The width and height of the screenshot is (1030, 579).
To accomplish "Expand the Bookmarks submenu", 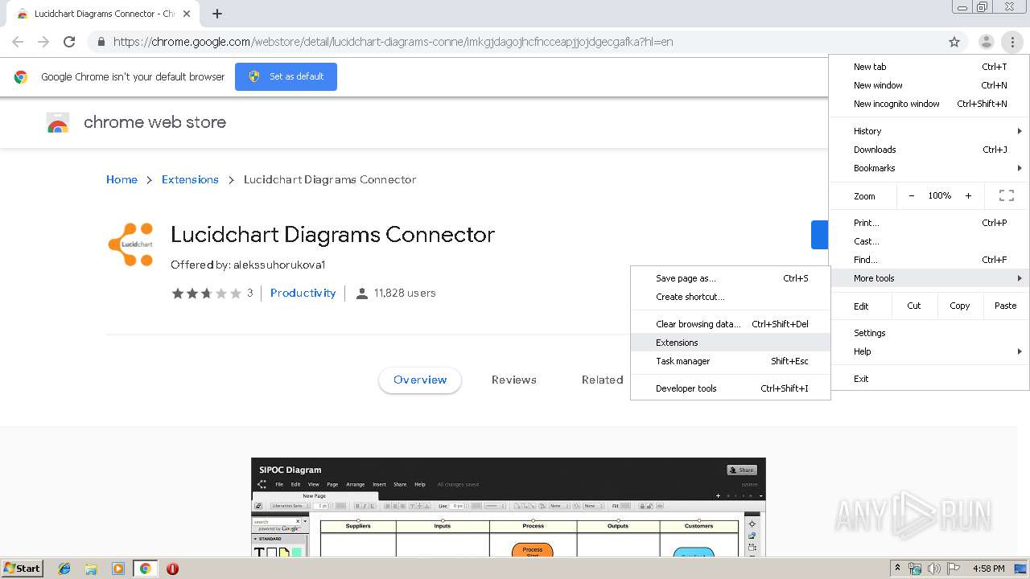I will coord(929,168).
